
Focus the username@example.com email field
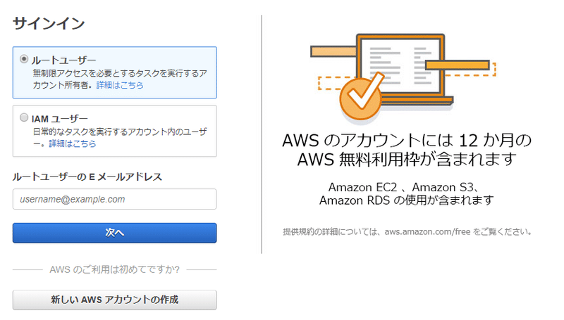[x=114, y=199]
